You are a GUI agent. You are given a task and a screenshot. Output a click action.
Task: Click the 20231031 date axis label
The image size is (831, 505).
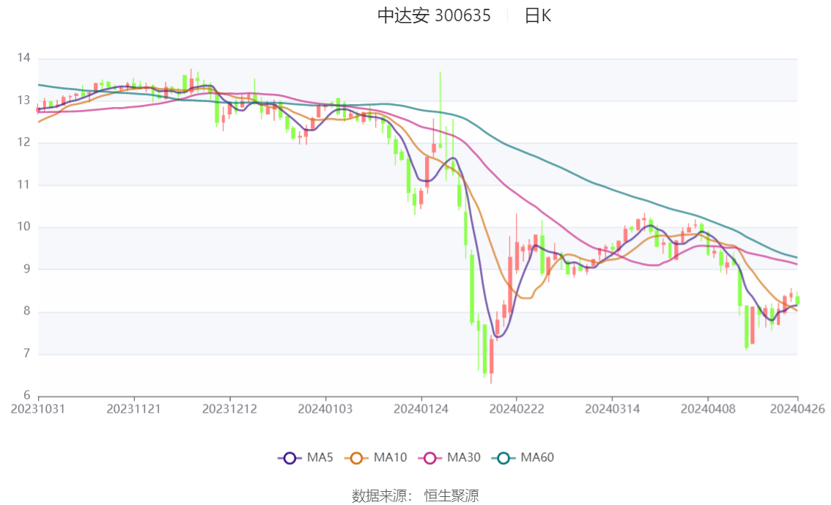tap(38, 408)
